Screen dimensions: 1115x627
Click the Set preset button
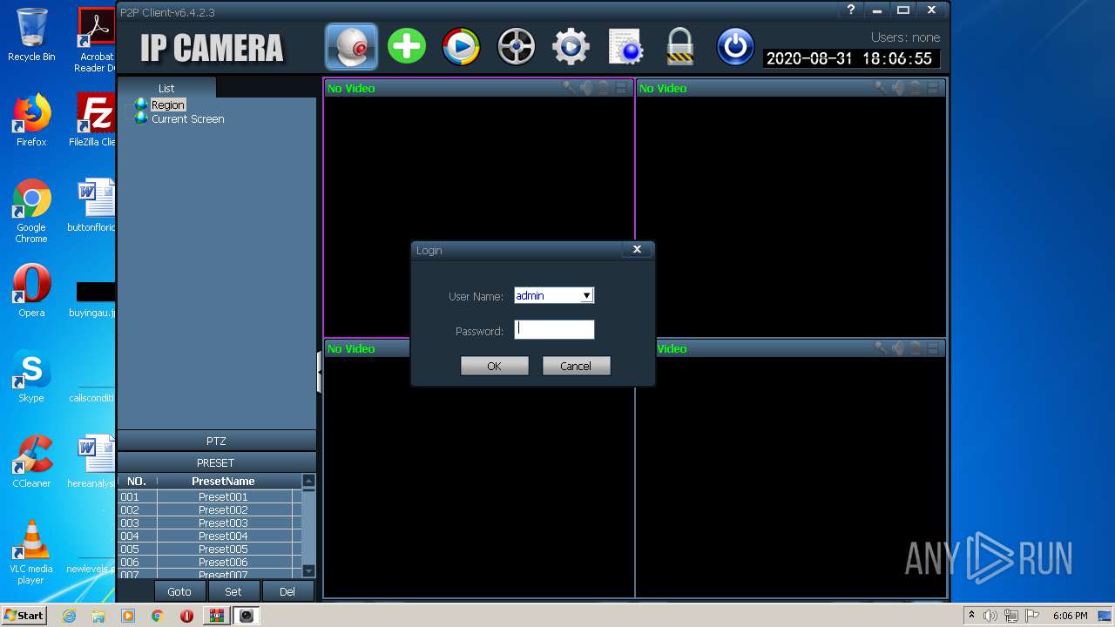coord(233,591)
